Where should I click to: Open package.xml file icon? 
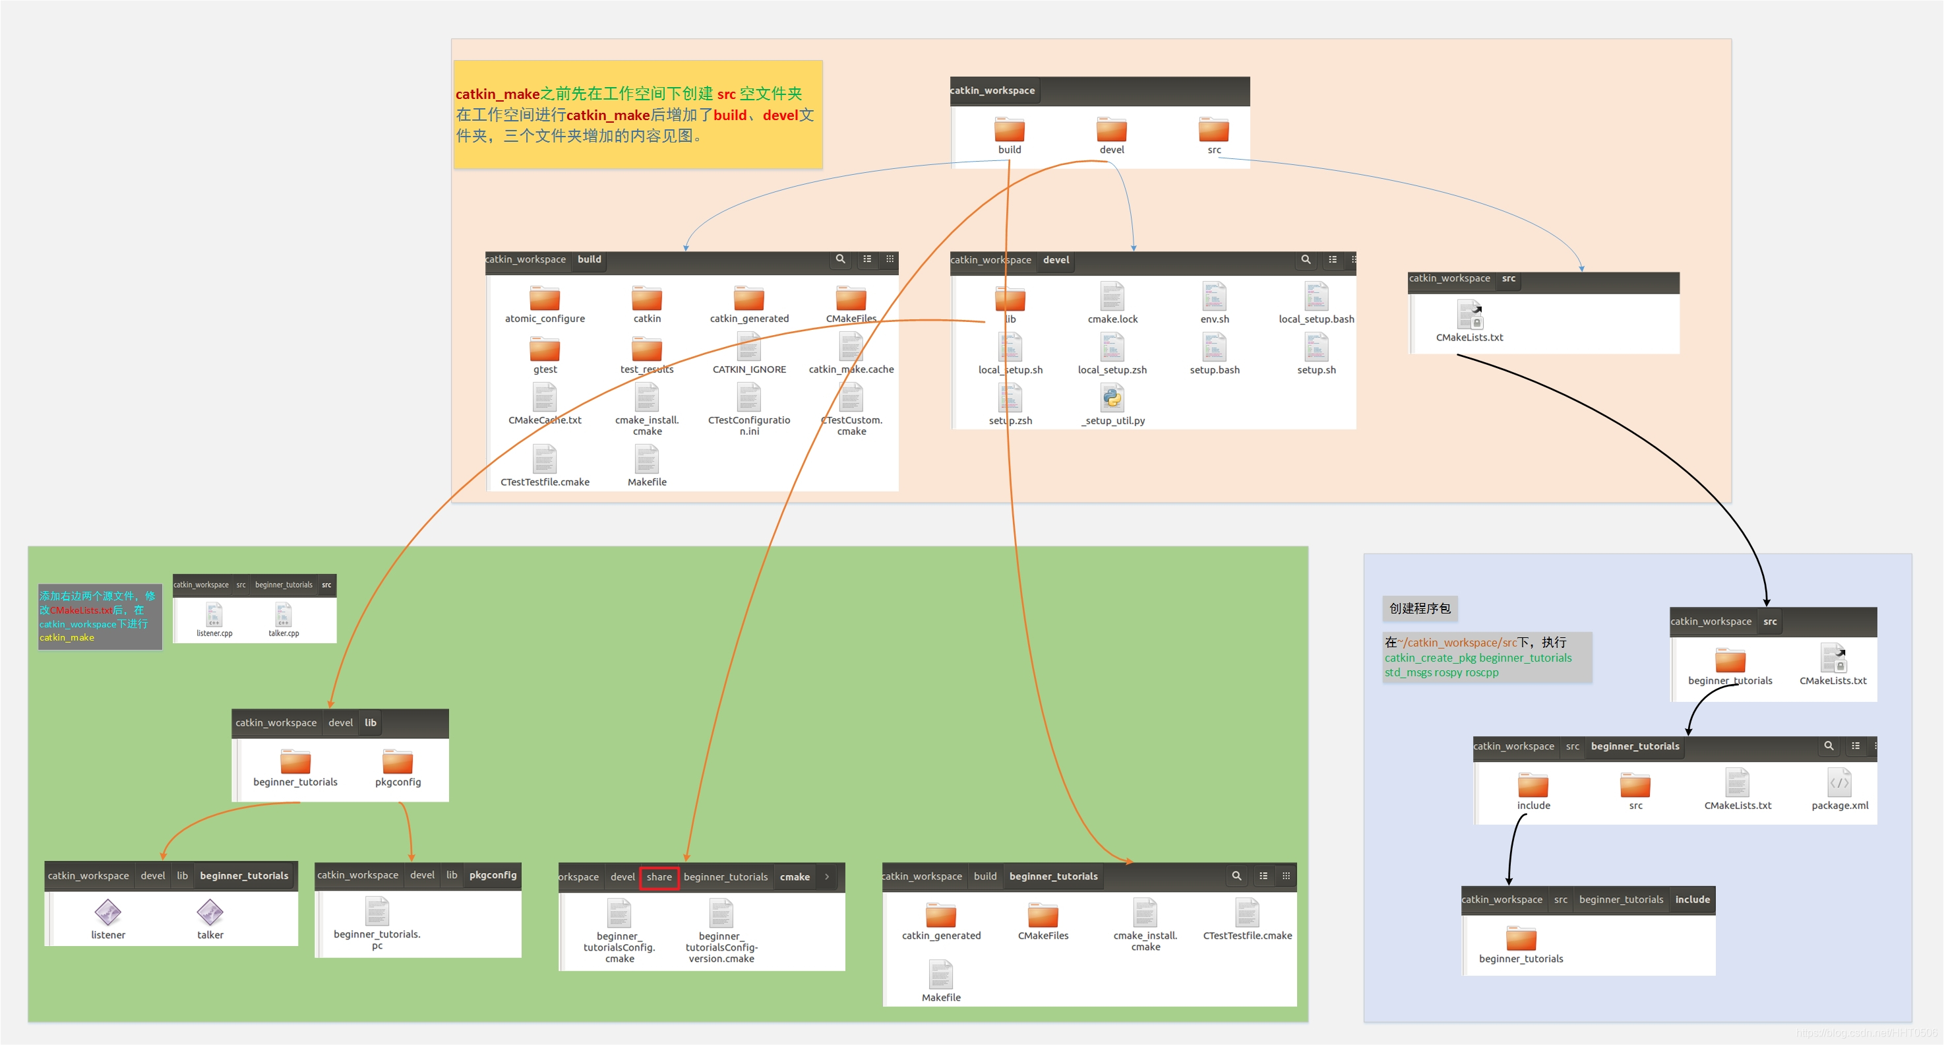point(1839,784)
